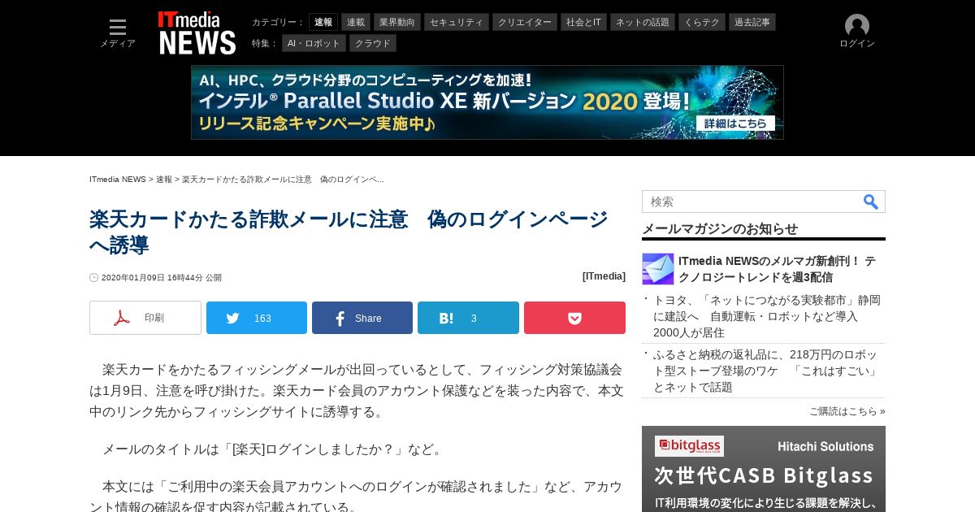Click the login avatar icon

[x=857, y=25]
